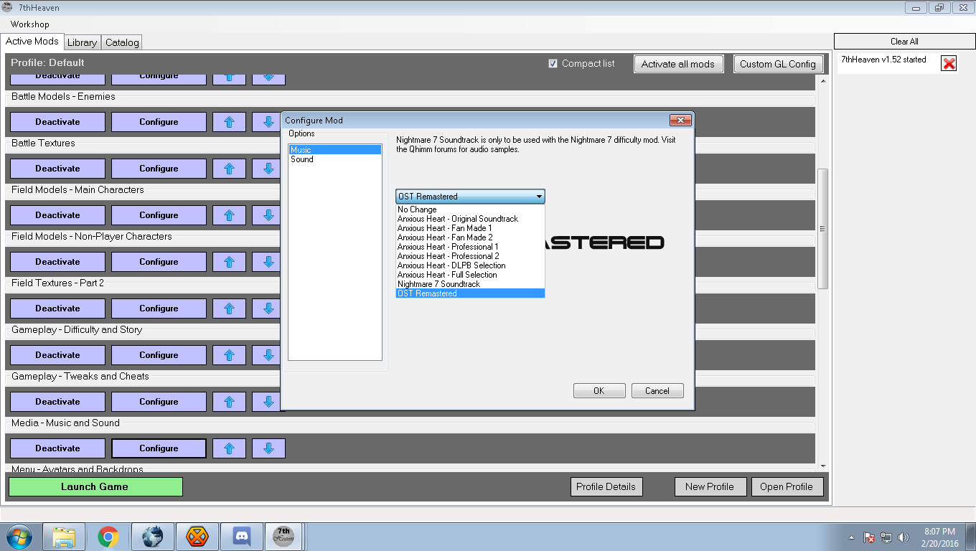Move Media - Music and Sound up
This screenshot has height=551, width=976.
pos(230,448)
